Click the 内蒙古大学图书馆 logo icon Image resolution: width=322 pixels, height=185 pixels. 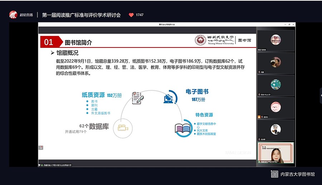(274, 174)
